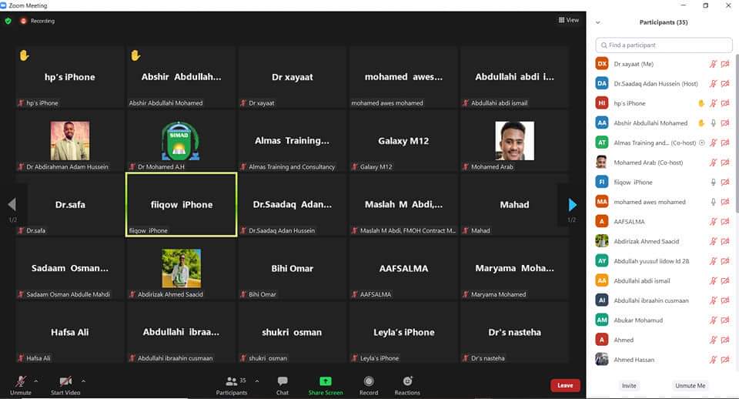Open audio options arrow next to Unmute
Viewport: 739px width, 399px height.
click(36, 381)
